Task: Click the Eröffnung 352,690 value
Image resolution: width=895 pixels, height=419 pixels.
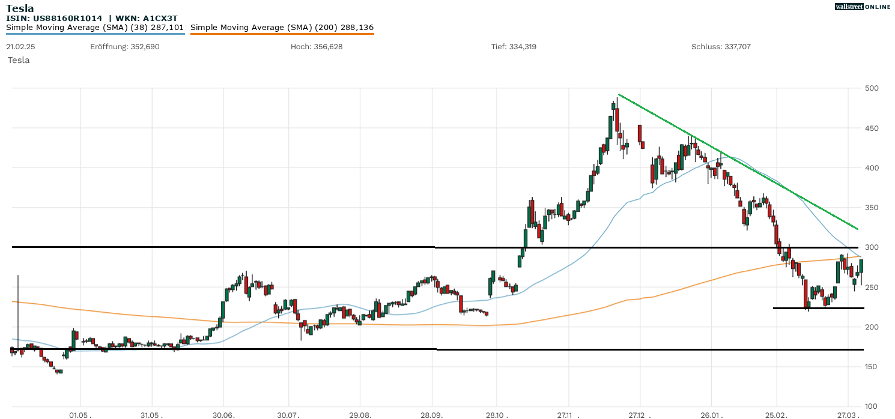Action: 125,47
